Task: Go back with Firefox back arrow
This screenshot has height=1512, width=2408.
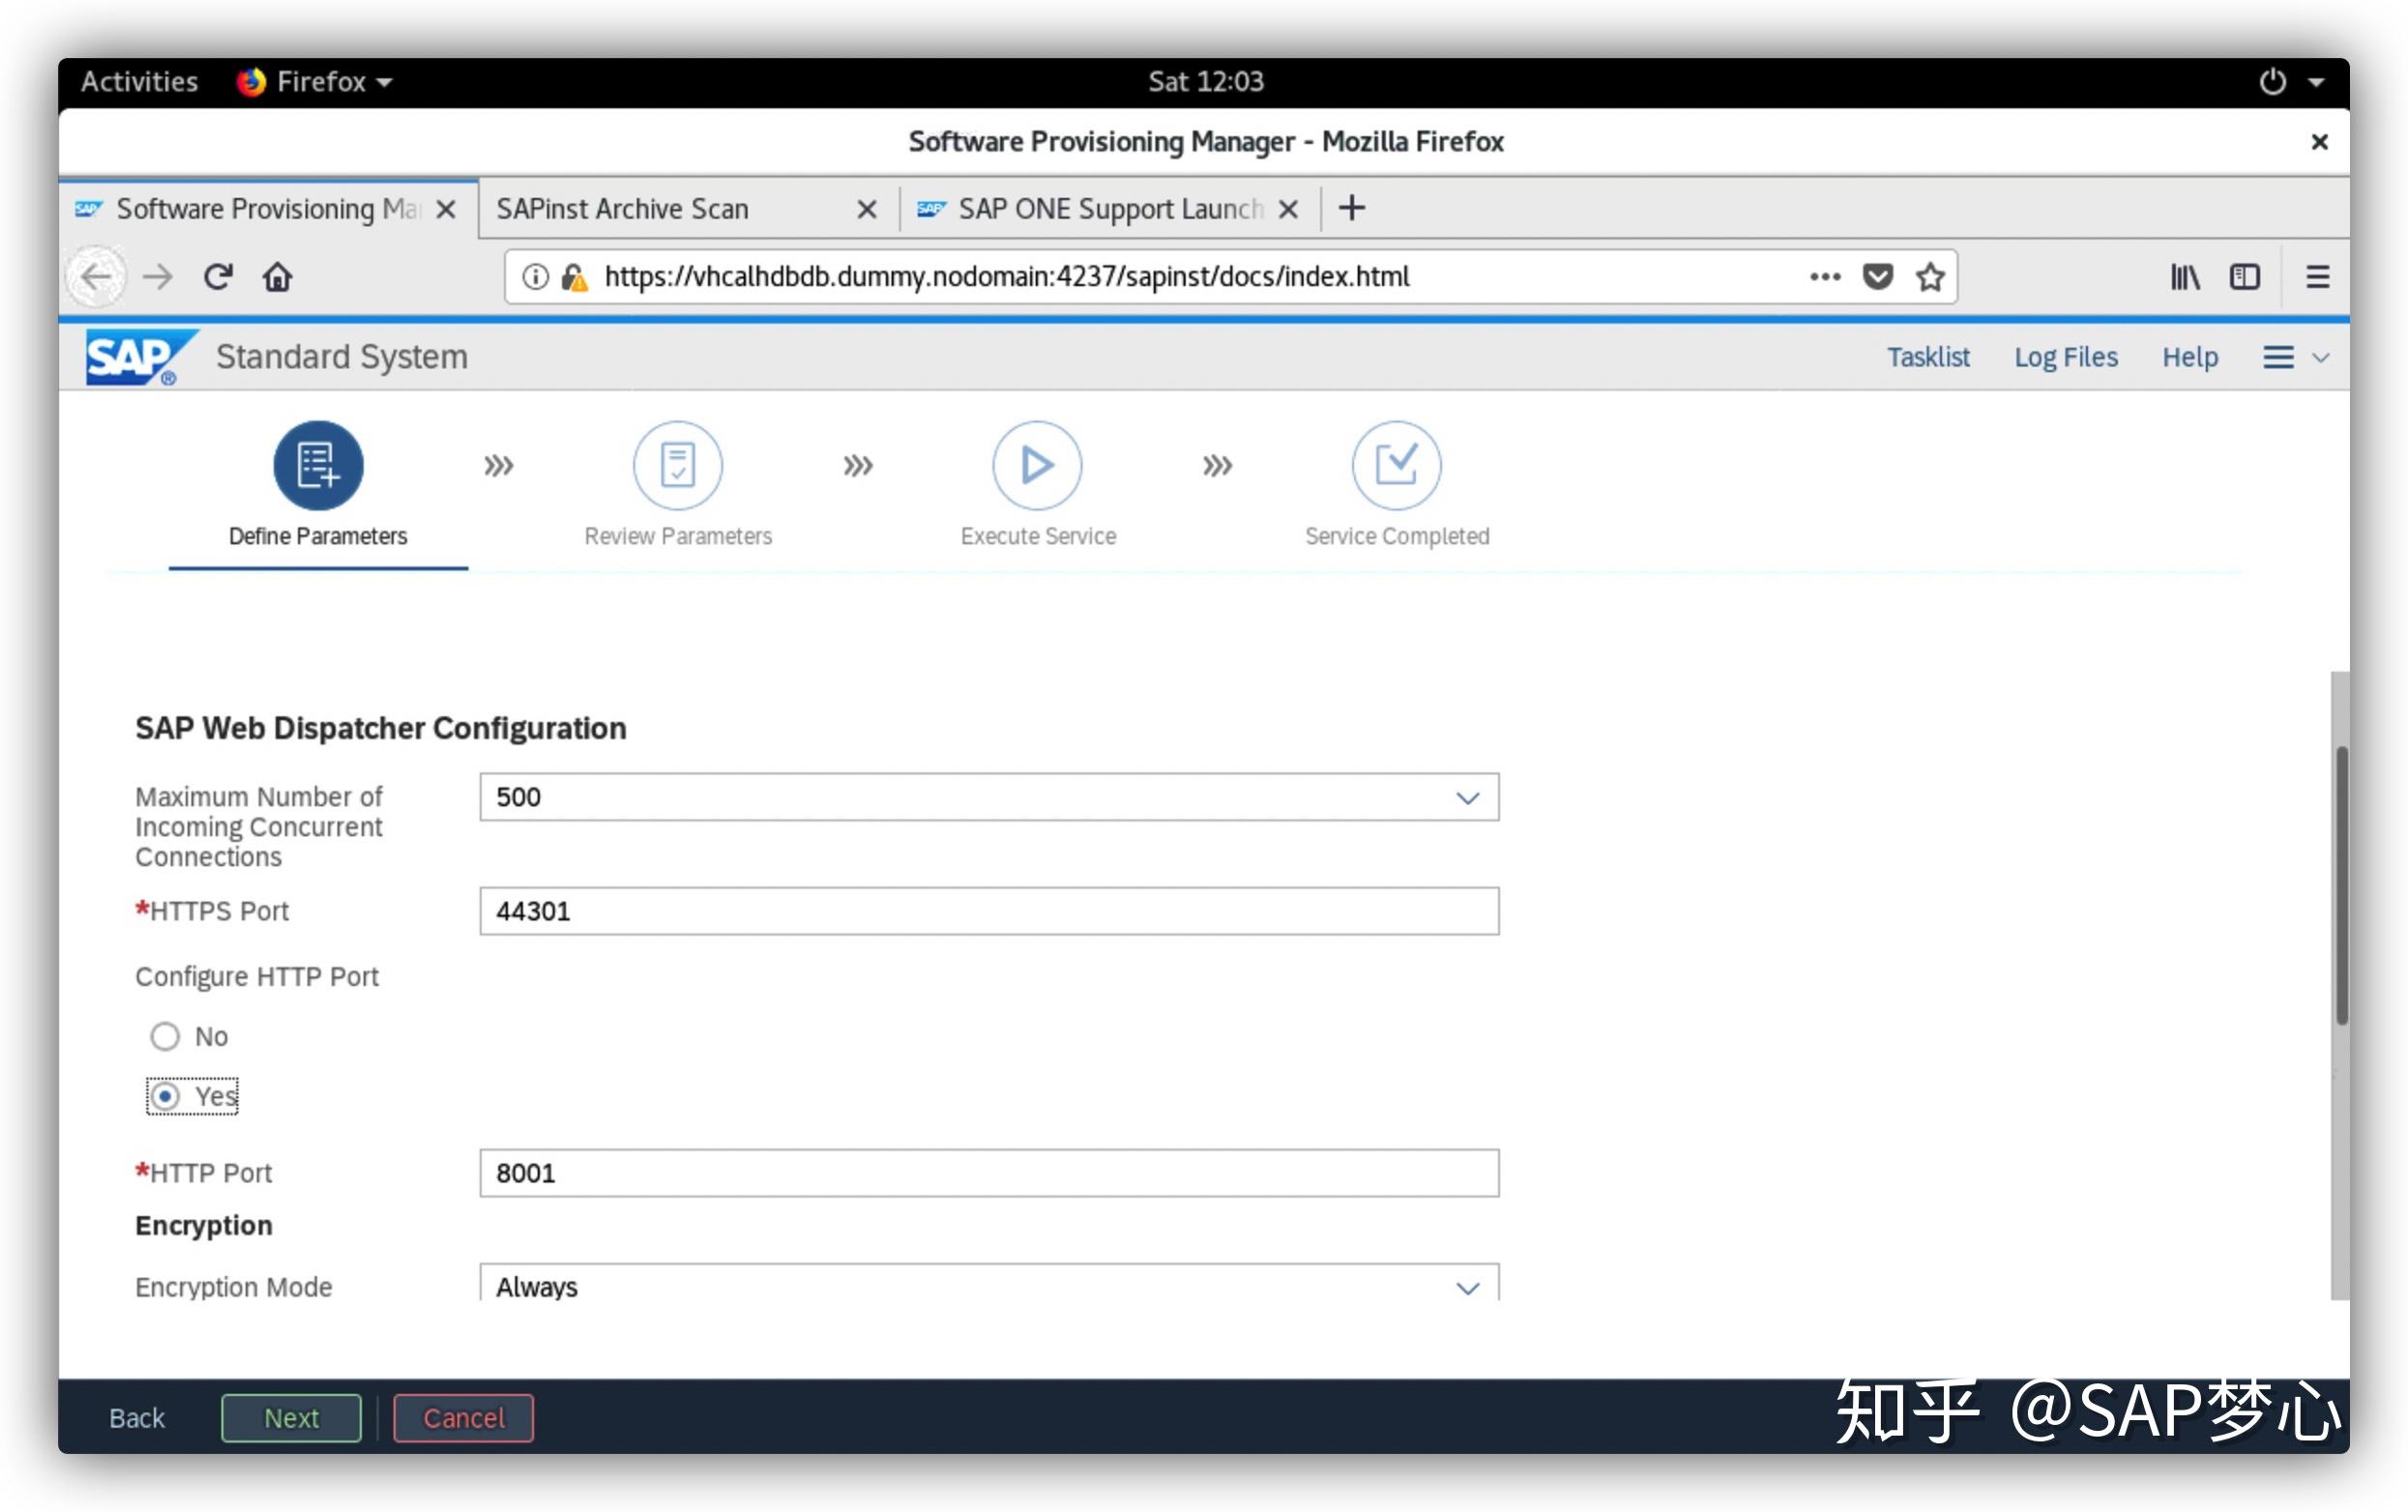Action: (96, 276)
